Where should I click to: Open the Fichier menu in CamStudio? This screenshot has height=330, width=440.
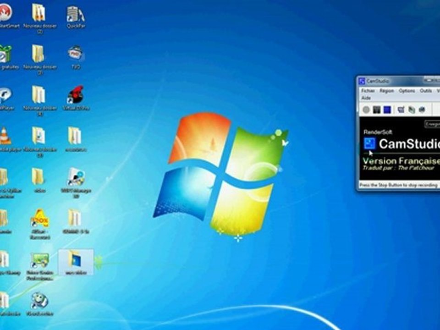[368, 91]
